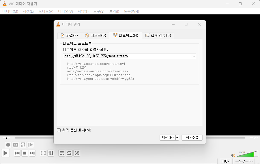Click the --:--/--:-- time display in status bar
Screen dimensions: 260x164
(244, 161)
